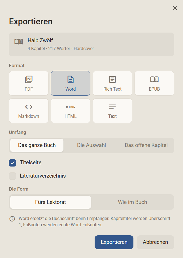
Task: Set scope to Das offene Kapitel
Action: (146, 145)
